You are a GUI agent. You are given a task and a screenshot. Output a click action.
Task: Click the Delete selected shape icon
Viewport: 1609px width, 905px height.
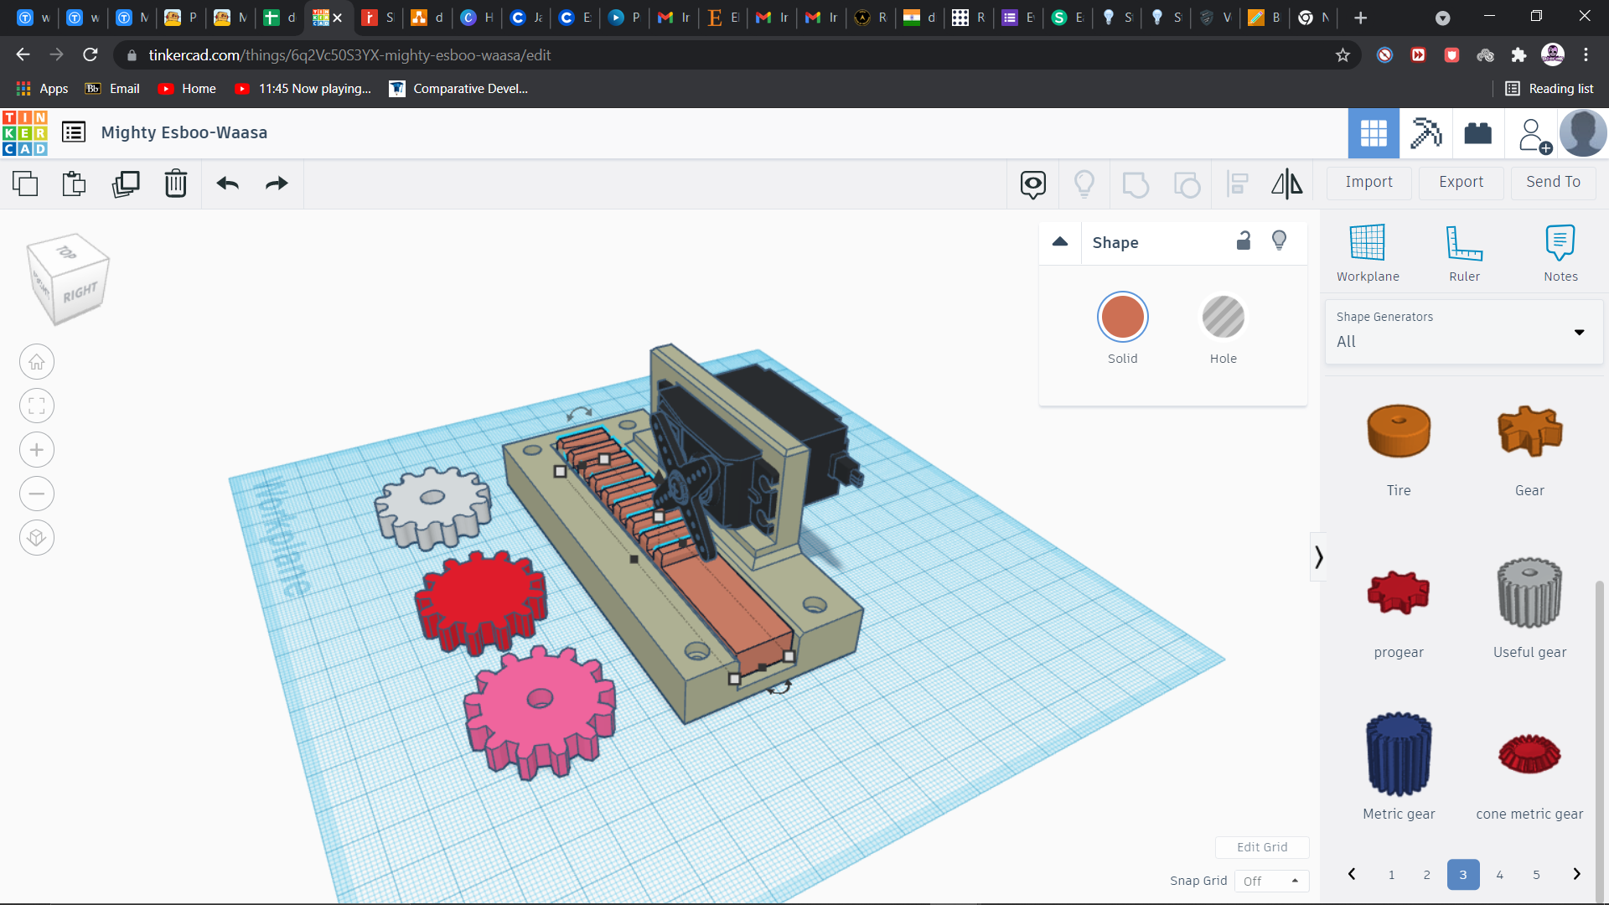point(177,184)
